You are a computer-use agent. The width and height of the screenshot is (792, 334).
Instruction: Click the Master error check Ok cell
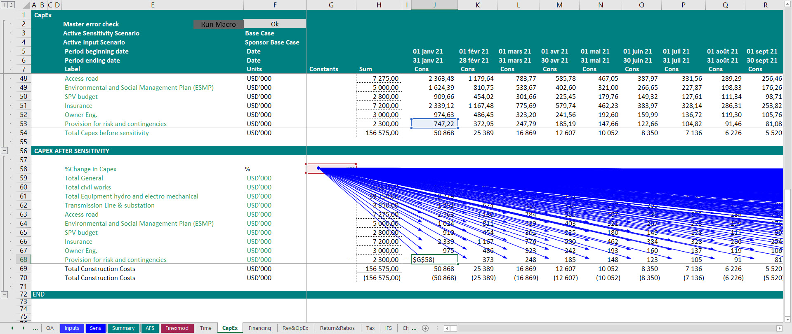[275, 24]
